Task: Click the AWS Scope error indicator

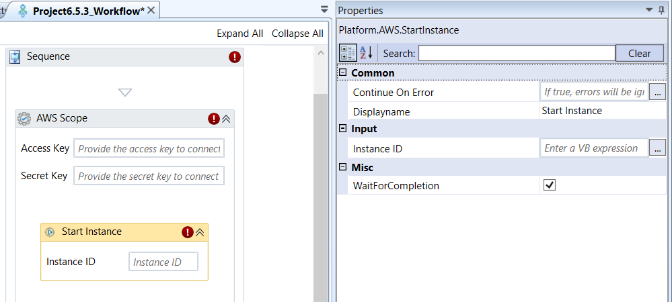Action: click(x=214, y=119)
